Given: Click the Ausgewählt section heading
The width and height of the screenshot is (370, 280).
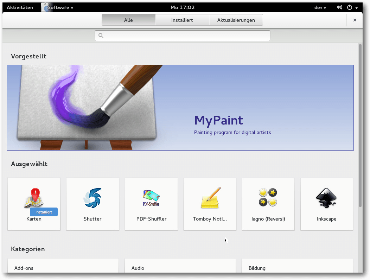Looking at the screenshot, I should pos(29,164).
